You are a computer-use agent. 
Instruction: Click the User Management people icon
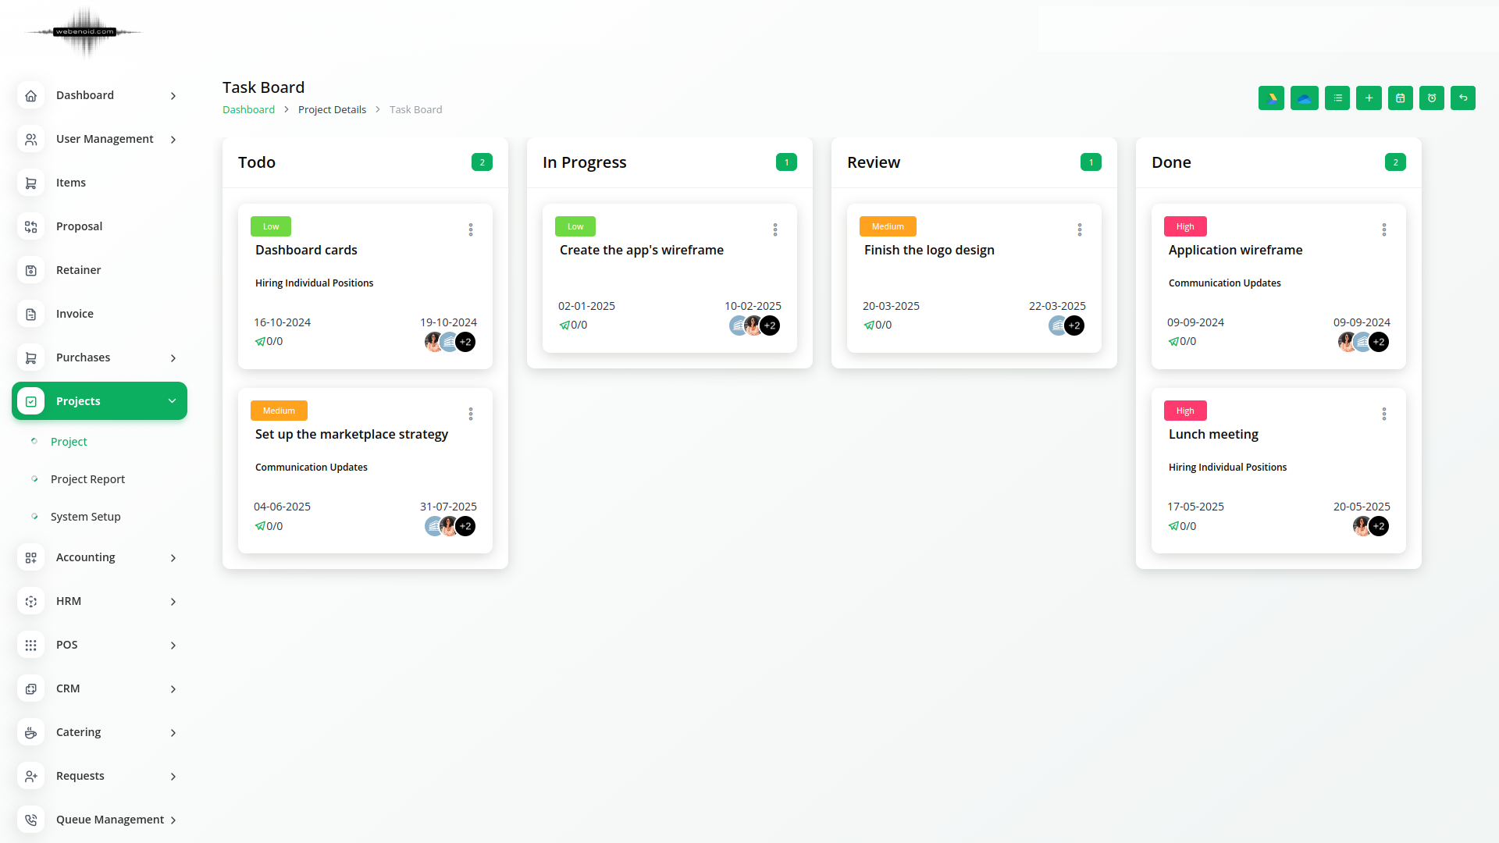(31, 139)
